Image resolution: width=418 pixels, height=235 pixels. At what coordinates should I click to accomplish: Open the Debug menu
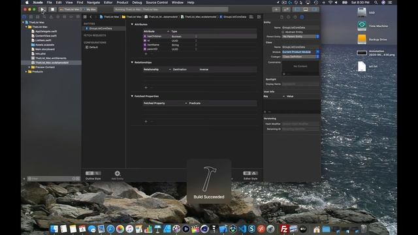[137, 3]
